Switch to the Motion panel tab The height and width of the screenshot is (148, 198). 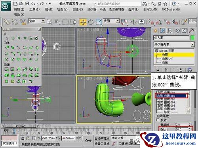point(177,31)
